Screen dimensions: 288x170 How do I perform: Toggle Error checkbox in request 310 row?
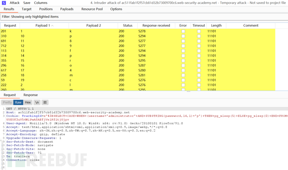pos(183,36)
